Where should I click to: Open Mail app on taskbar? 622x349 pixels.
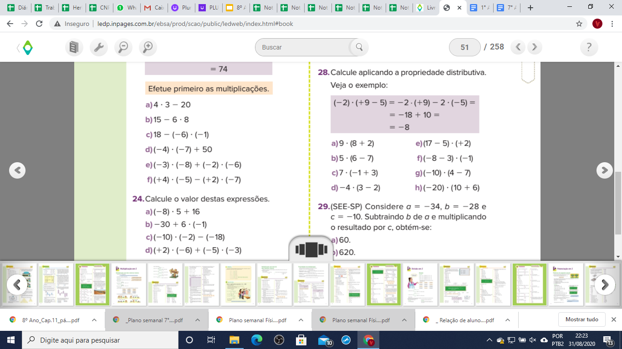pos(324,340)
